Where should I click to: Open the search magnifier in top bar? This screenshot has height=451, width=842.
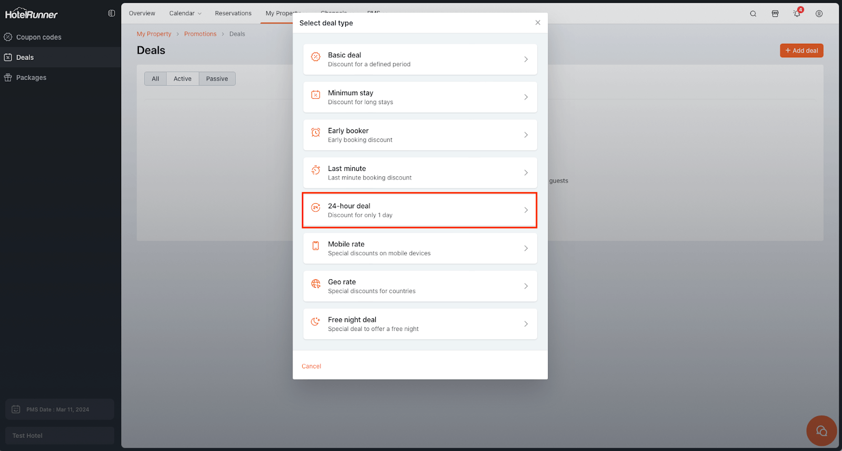click(x=753, y=14)
